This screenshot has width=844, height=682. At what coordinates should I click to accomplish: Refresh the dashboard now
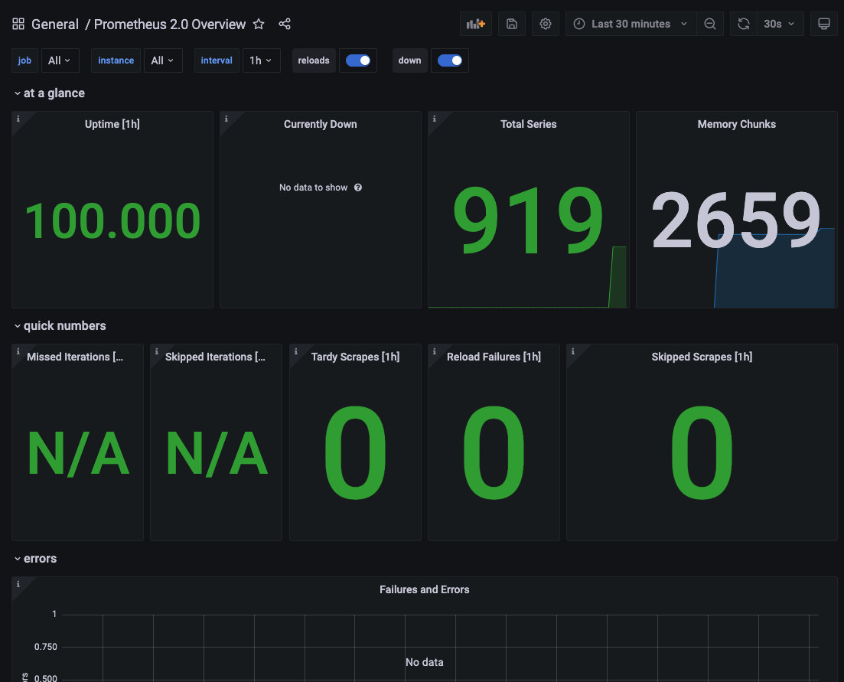pos(743,24)
